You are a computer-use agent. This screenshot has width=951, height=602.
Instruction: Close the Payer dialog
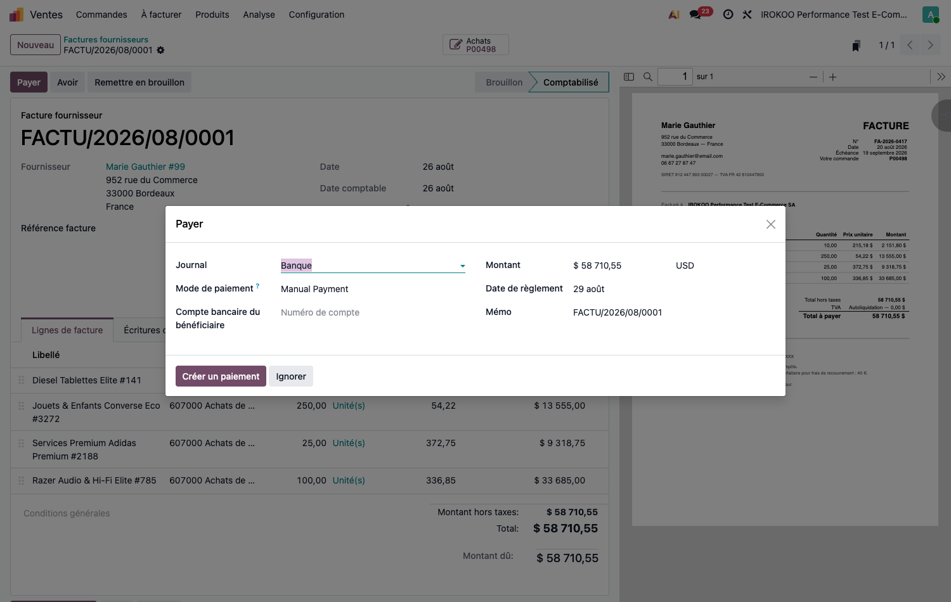(771, 224)
